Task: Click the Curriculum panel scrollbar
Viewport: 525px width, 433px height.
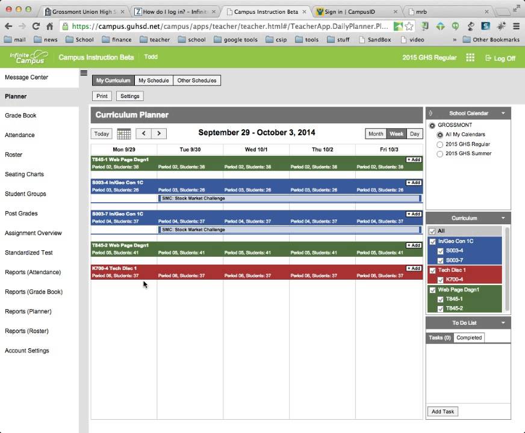Action: [x=507, y=269]
